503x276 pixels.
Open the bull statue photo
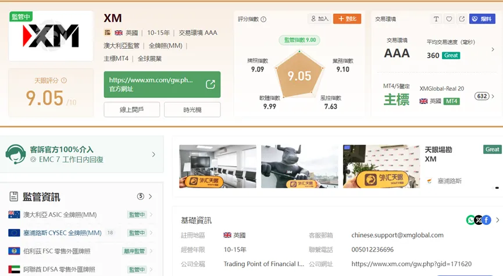pyautogui.click(x=299, y=166)
